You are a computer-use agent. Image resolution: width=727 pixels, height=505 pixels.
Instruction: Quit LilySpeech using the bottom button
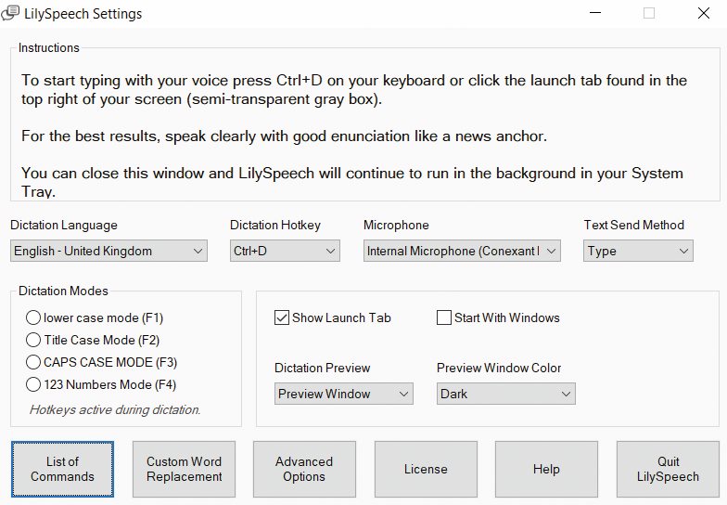pyautogui.click(x=668, y=470)
